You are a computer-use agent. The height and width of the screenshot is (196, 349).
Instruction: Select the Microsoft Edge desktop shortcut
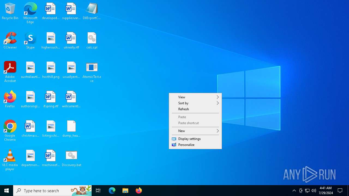click(x=30, y=13)
